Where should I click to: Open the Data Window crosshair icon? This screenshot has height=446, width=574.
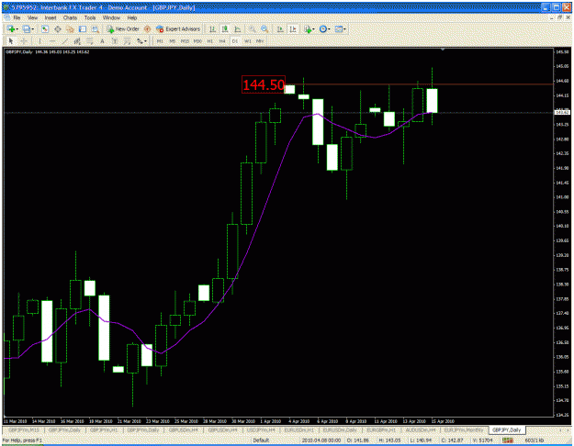click(x=58, y=29)
